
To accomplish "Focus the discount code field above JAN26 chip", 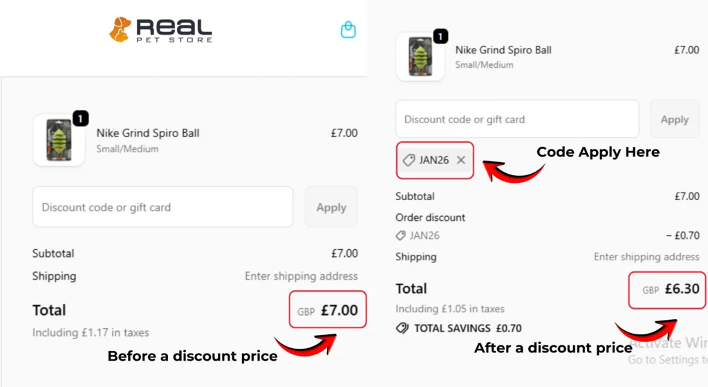I will [x=517, y=119].
